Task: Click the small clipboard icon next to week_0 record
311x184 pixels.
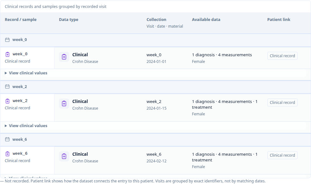Action: click(x=7, y=54)
